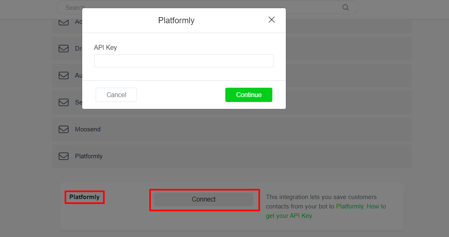Click the magnifying glass search icon
Image resolution: width=449 pixels, height=237 pixels.
345,7
